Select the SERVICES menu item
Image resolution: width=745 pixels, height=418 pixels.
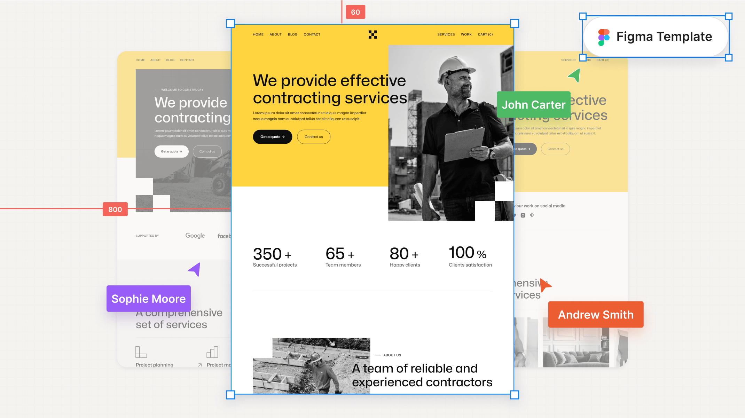tap(445, 34)
